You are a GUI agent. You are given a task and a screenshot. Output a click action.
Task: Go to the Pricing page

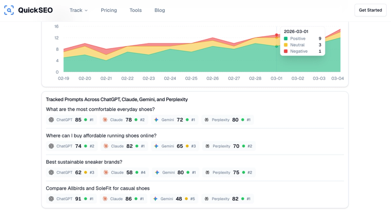(x=109, y=10)
